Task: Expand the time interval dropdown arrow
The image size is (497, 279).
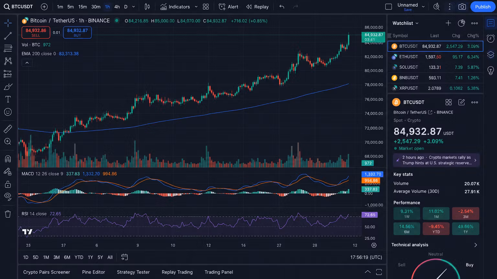Action: [133, 7]
